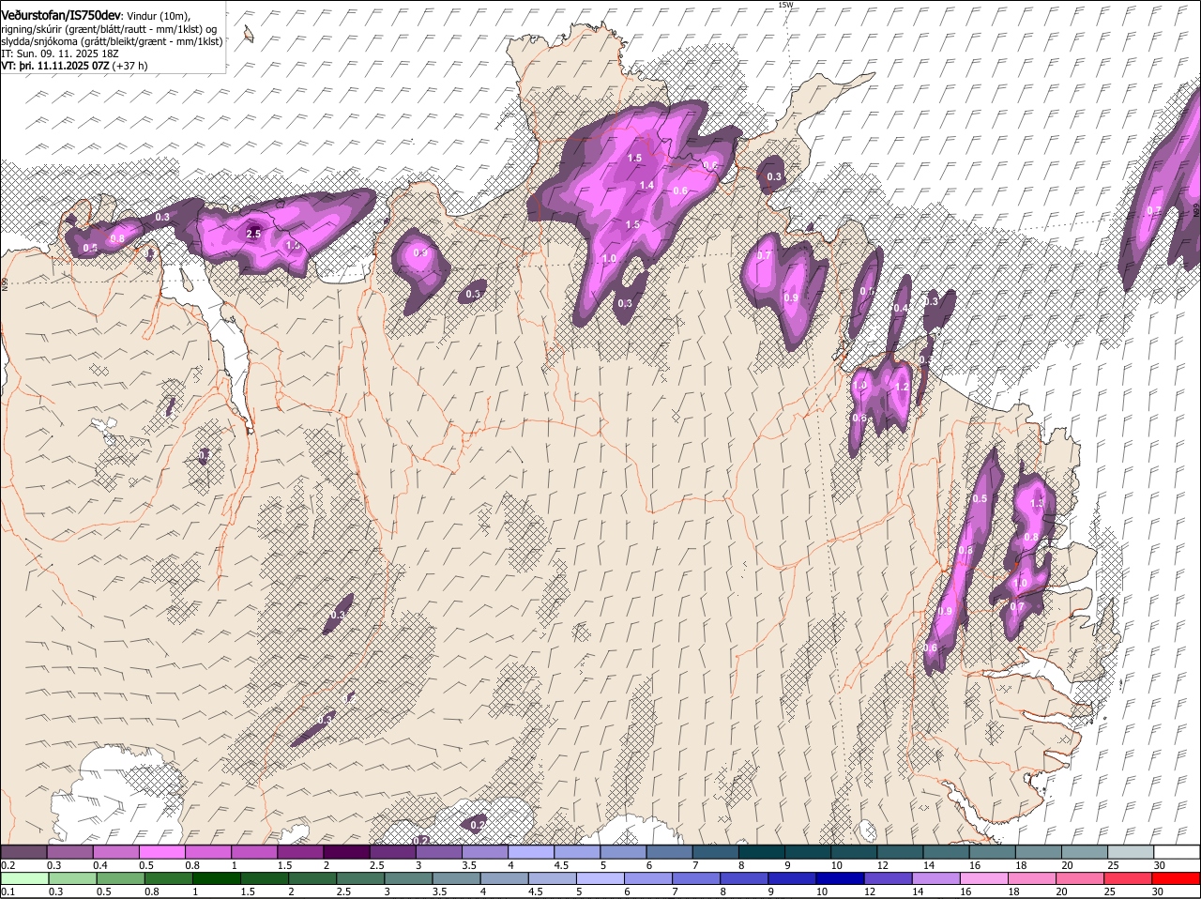Image resolution: width=1201 pixels, height=899 pixels.
Task: Pick lower legend swatch between 10 and 12
Action: click(x=843, y=878)
